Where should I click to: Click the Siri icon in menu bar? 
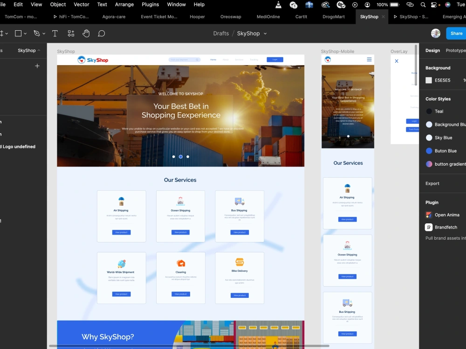447,5
